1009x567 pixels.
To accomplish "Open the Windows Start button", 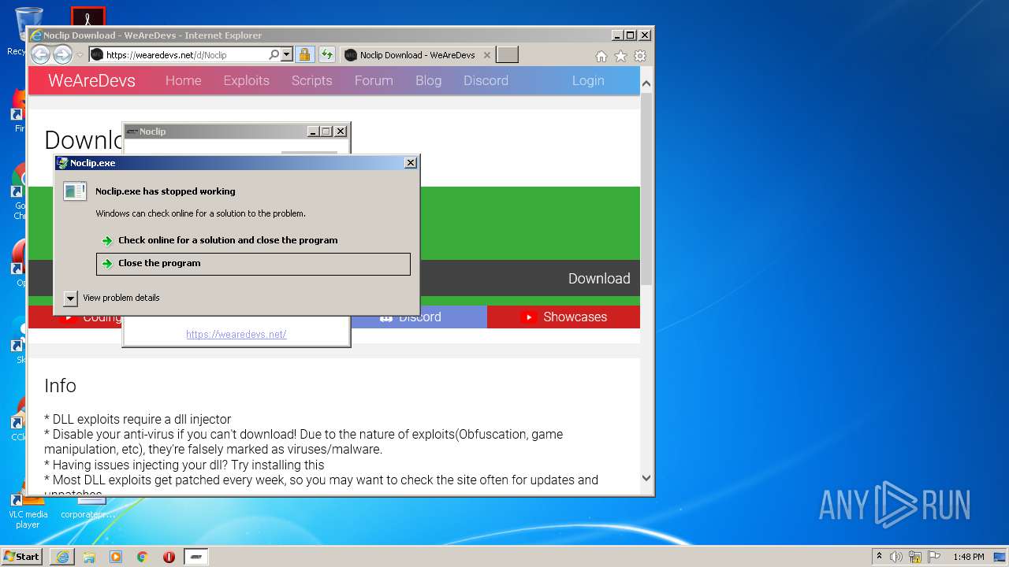I will [x=22, y=557].
